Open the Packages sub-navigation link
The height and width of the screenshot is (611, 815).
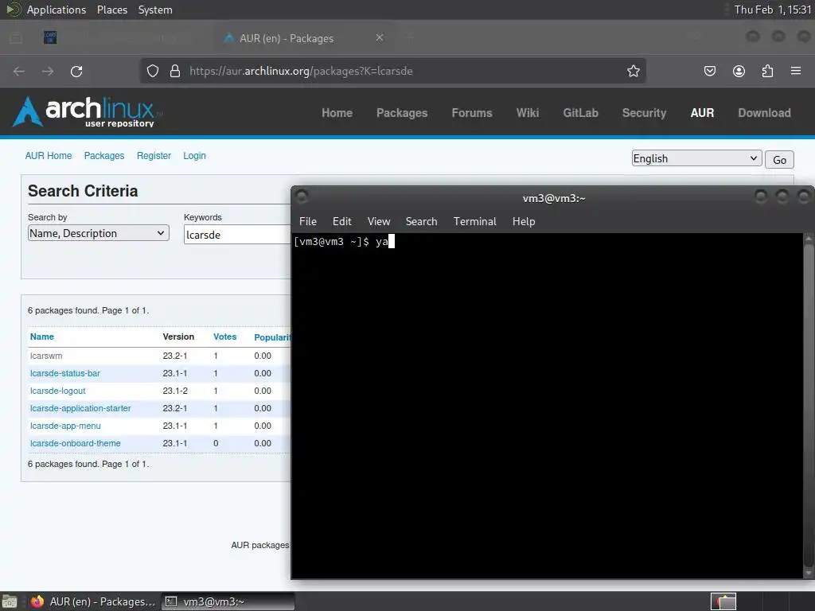point(104,156)
